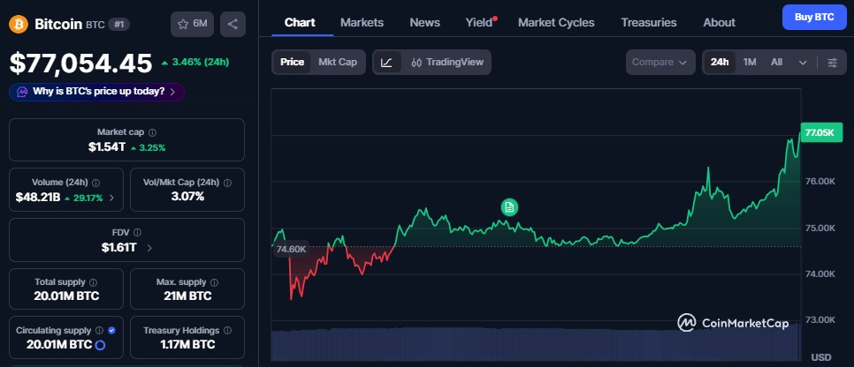
Task: Click the 3.07% Vol/Mkt Cap value
Action: (187, 197)
